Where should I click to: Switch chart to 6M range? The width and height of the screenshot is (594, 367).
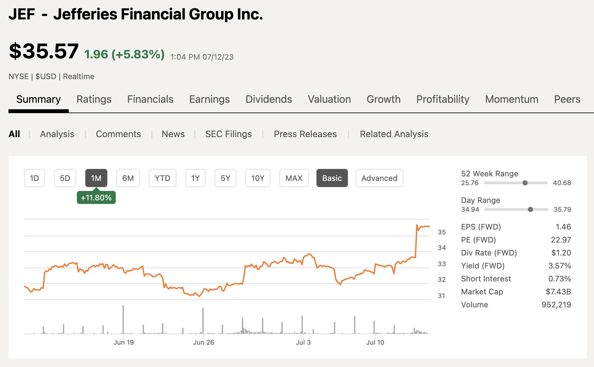[128, 178]
